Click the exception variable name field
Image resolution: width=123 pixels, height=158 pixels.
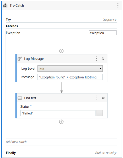[x=103, y=33]
